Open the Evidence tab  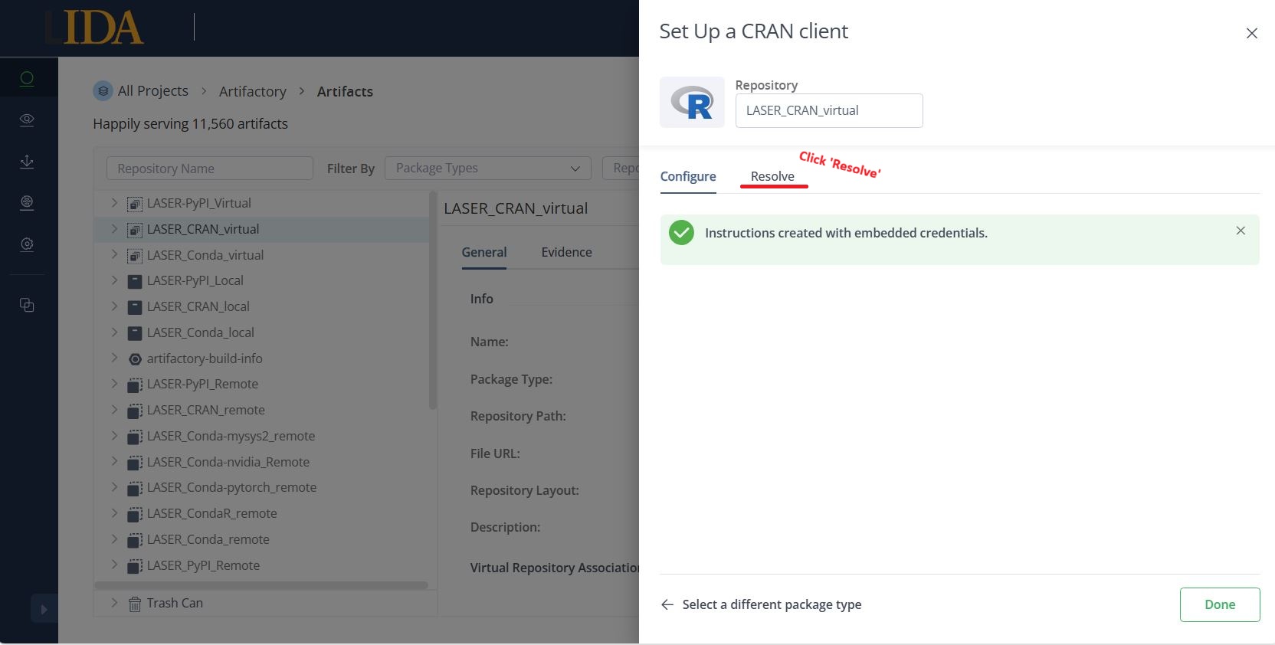pyautogui.click(x=566, y=252)
